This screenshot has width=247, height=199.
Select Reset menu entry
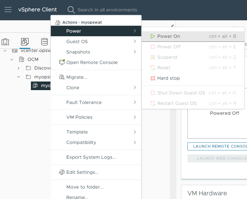pyautogui.click(x=193, y=68)
